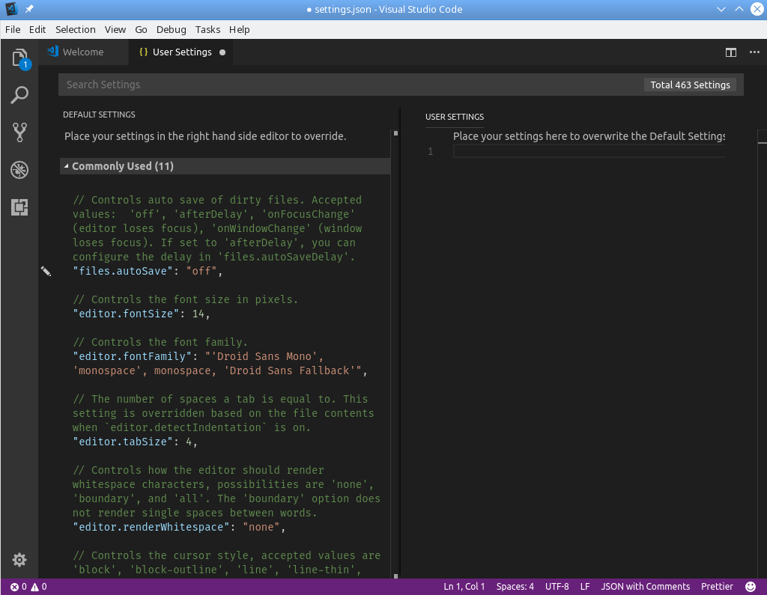The width and height of the screenshot is (767, 595).
Task: Click errors and warnings count in status bar
Action: click(x=28, y=587)
